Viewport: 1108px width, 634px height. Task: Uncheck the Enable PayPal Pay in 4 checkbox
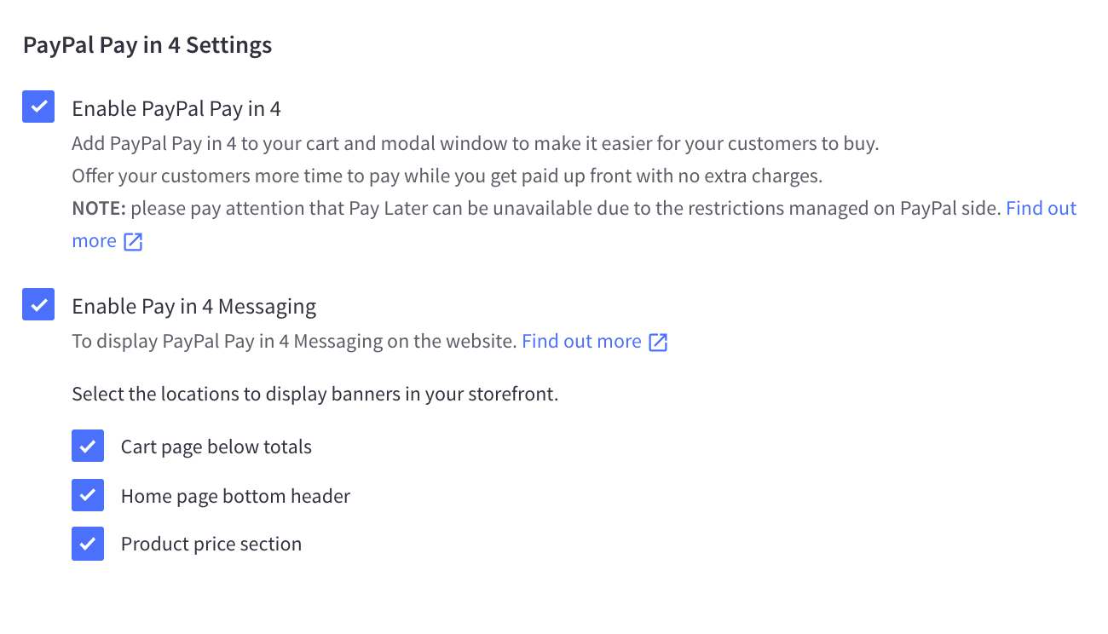coord(38,107)
